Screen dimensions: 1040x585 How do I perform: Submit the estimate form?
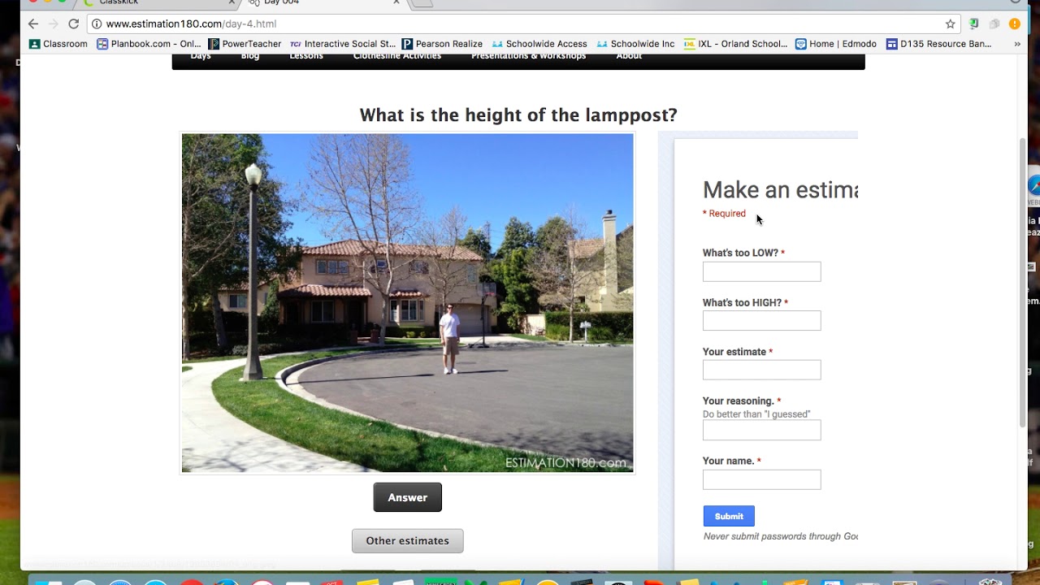click(729, 516)
